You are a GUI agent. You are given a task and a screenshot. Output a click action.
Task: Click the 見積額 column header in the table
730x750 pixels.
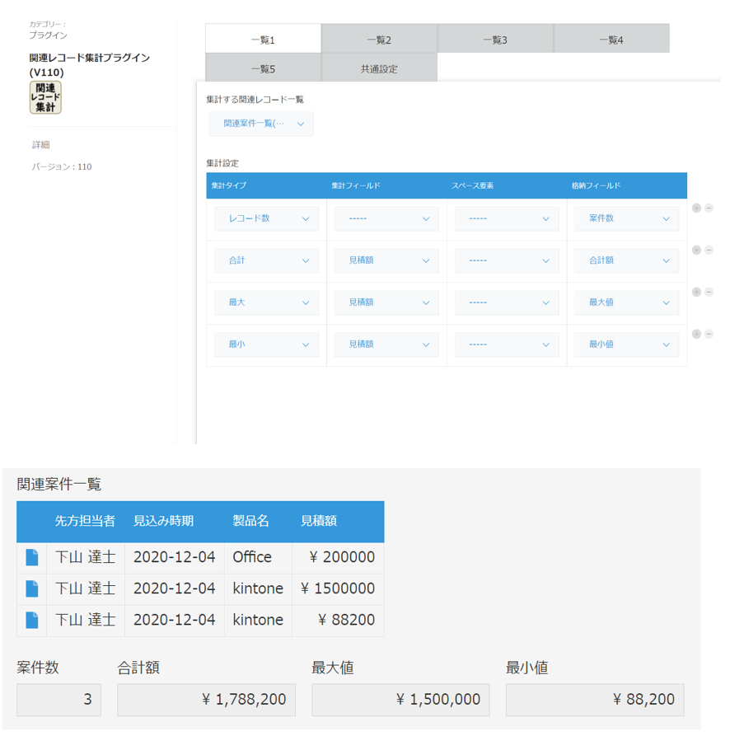pyautogui.click(x=319, y=521)
